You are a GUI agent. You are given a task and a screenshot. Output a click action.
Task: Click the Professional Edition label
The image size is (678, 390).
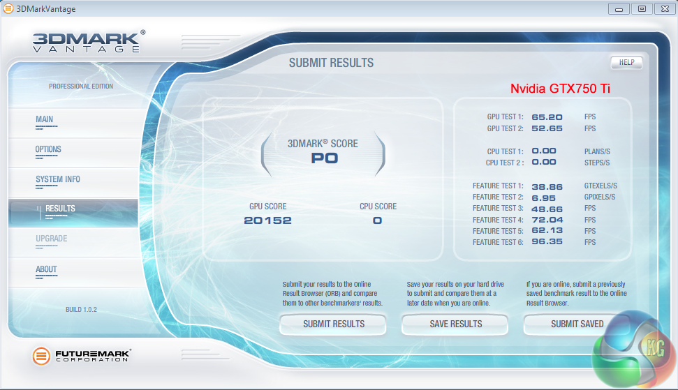pos(81,87)
